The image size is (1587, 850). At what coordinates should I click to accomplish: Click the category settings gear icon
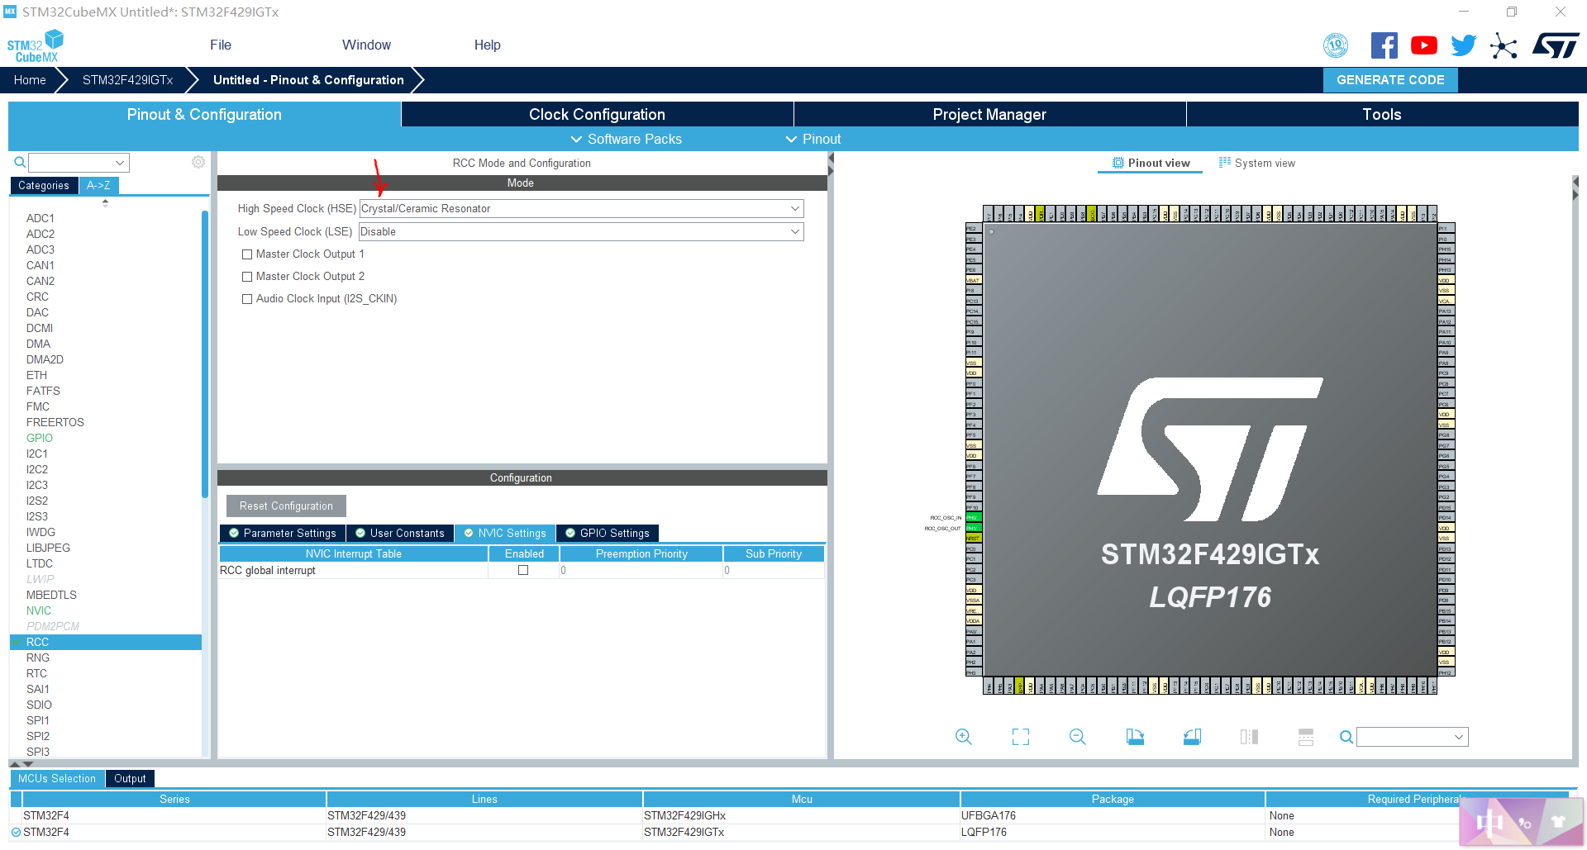click(x=198, y=162)
